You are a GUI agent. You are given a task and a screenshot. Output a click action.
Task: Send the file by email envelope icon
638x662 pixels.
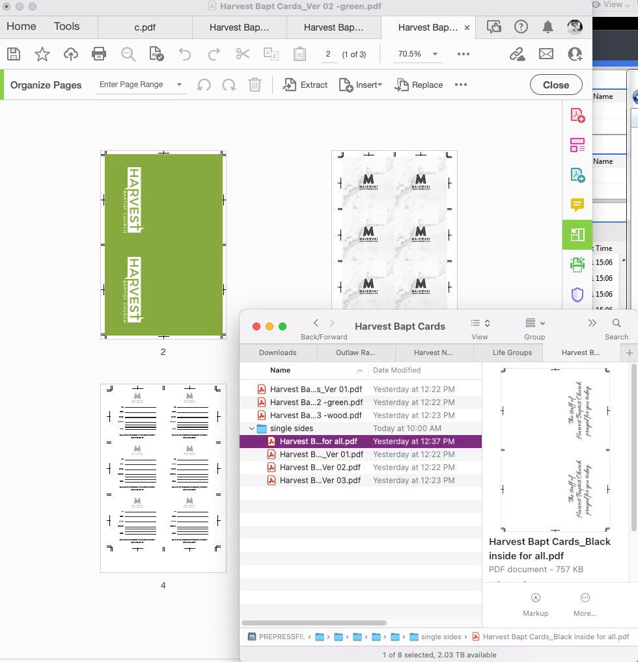(546, 54)
